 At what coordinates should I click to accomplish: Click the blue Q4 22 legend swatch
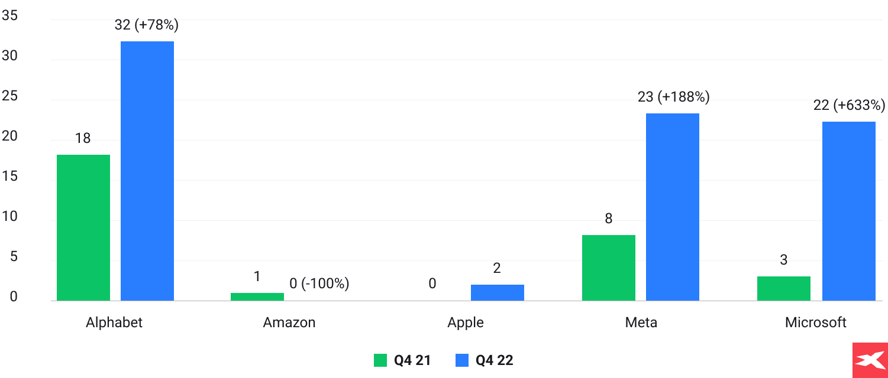point(462,360)
